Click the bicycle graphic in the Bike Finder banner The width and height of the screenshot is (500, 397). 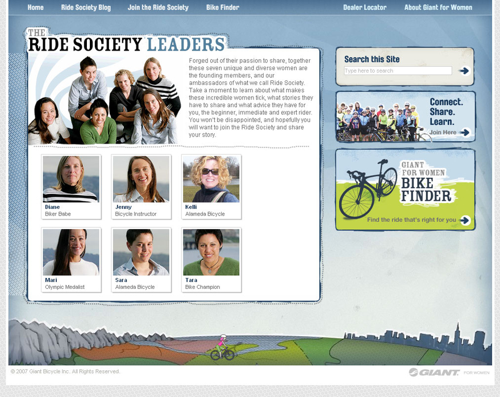pos(368,189)
